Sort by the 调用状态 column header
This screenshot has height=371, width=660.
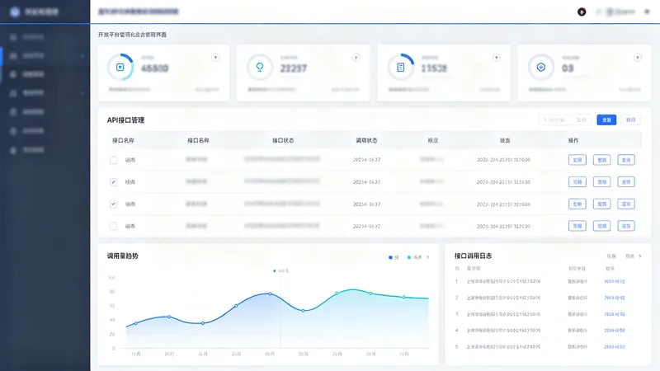(366, 140)
